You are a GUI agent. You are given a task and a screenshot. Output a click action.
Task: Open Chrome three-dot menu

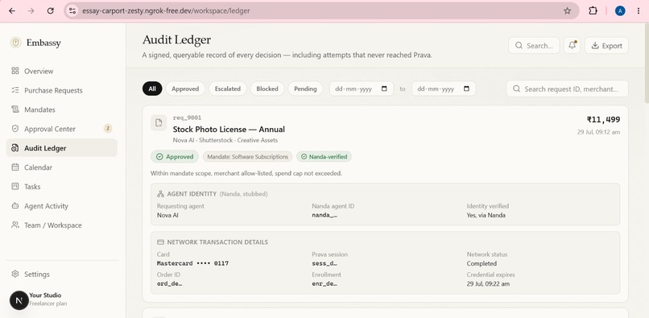(639, 10)
